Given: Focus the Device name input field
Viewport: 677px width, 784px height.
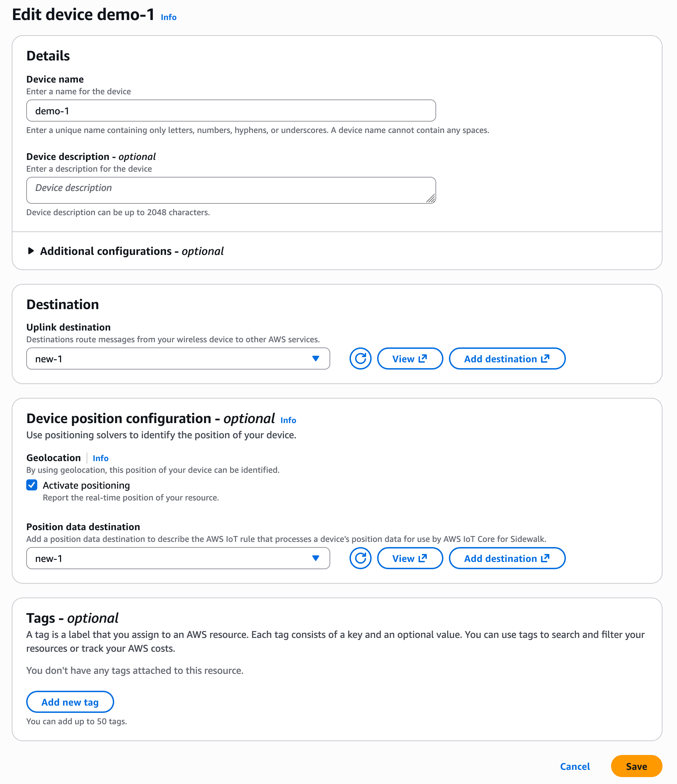Looking at the screenshot, I should pos(230,111).
